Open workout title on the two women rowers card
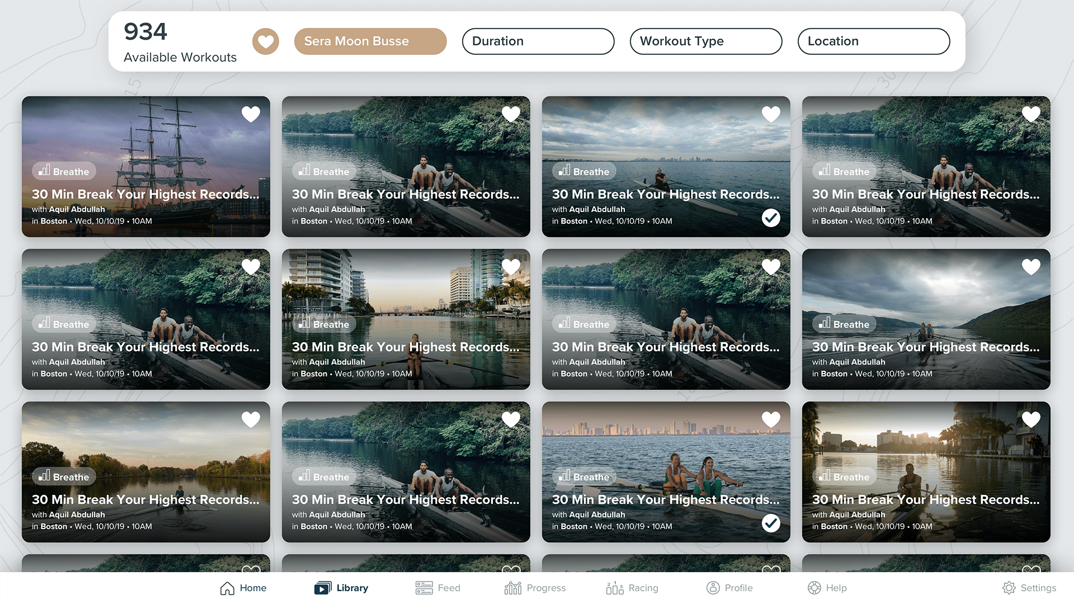The height and width of the screenshot is (604, 1074). pos(666,499)
